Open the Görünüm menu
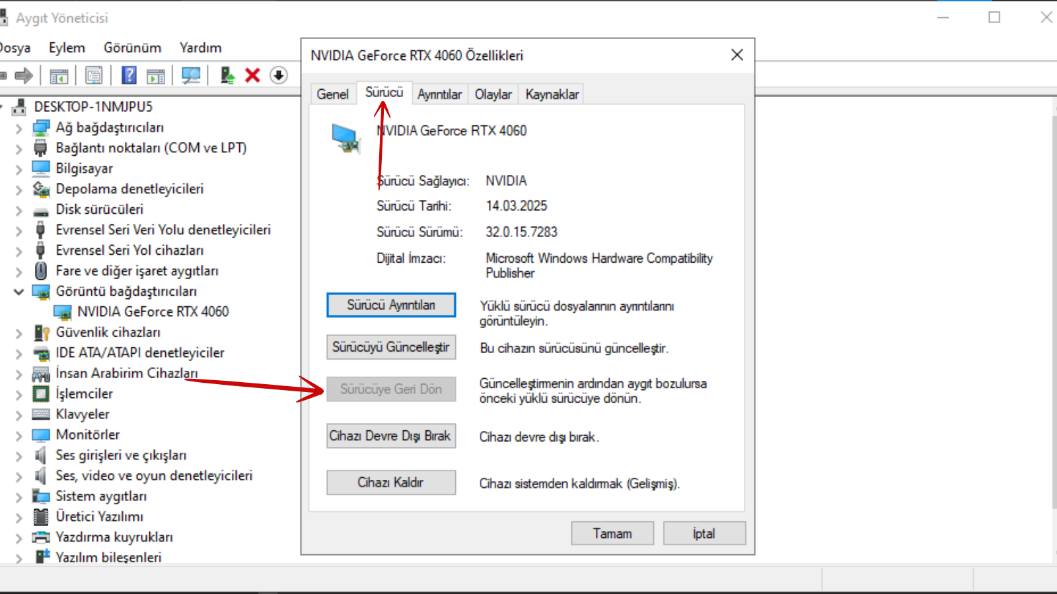 click(132, 48)
